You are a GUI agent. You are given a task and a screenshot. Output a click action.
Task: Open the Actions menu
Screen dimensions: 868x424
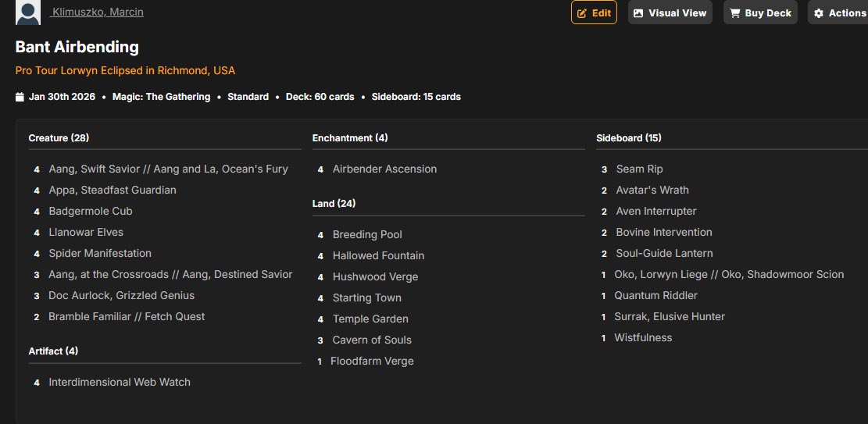pyautogui.click(x=838, y=12)
